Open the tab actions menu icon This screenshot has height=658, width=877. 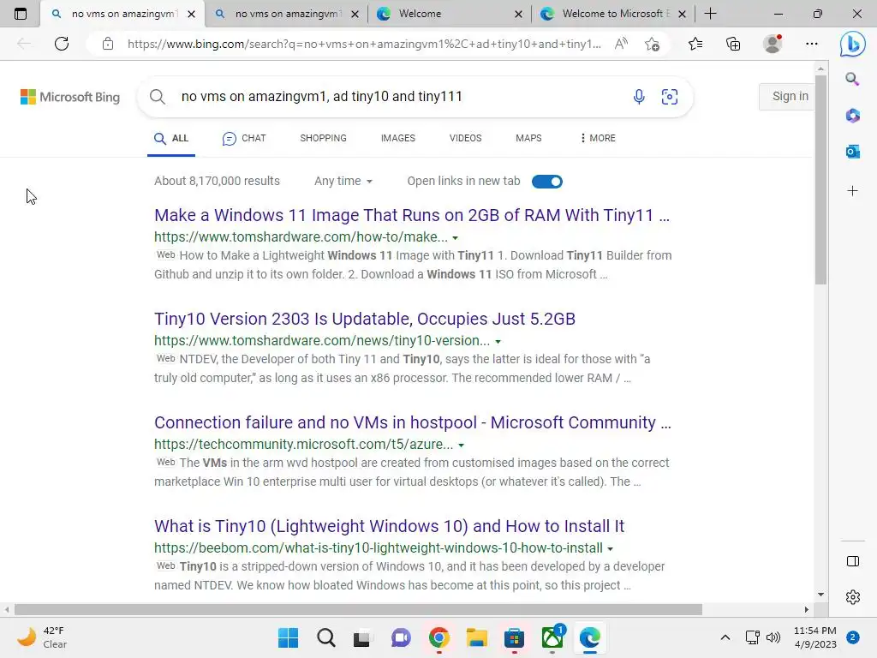tap(21, 14)
